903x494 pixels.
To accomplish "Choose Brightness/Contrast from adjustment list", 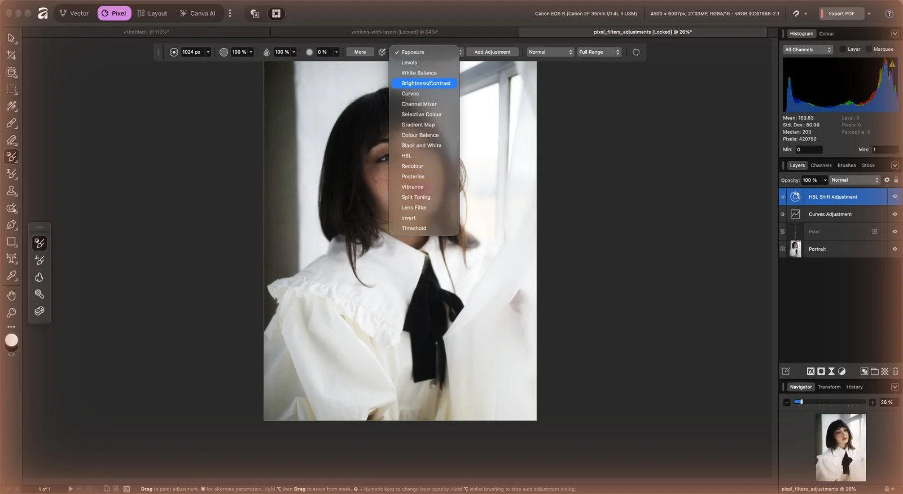I will tap(424, 84).
